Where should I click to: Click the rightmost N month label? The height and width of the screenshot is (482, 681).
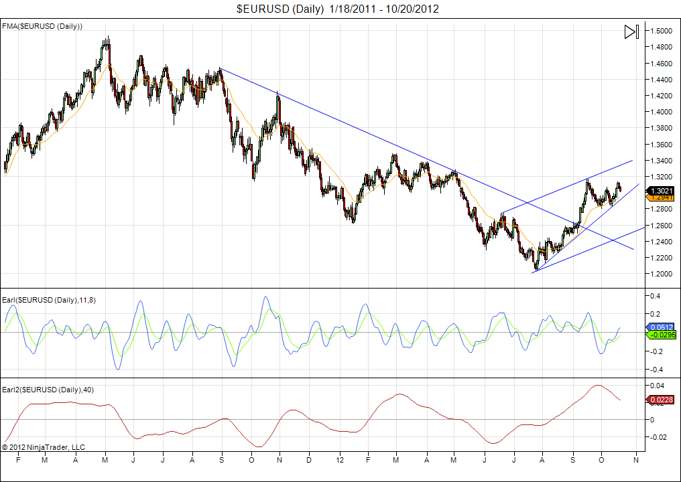pyautogui.click(x=634, y=461)
